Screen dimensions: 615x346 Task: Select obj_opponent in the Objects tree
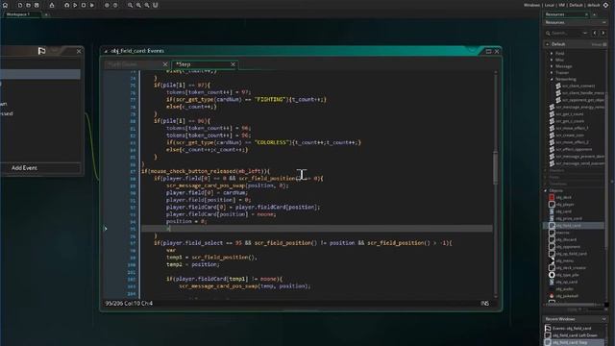(x=568, y=247)
